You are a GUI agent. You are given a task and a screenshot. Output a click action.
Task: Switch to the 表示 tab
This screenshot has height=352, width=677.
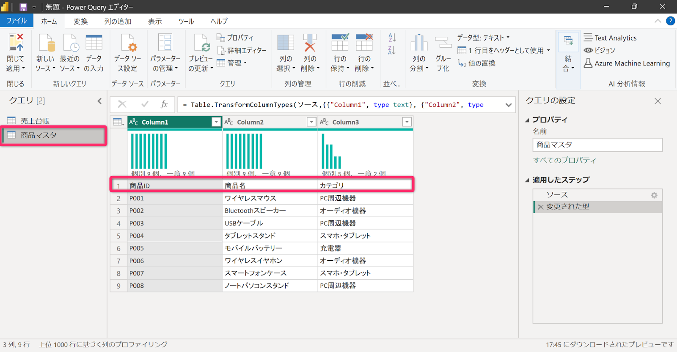155,21
